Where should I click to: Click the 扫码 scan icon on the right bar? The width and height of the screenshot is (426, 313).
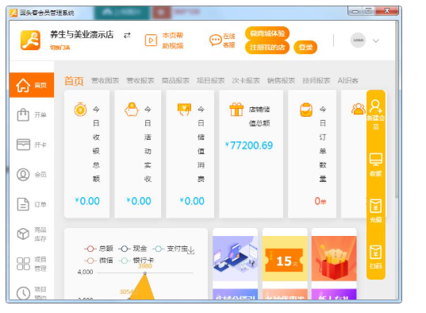point(376,253)
